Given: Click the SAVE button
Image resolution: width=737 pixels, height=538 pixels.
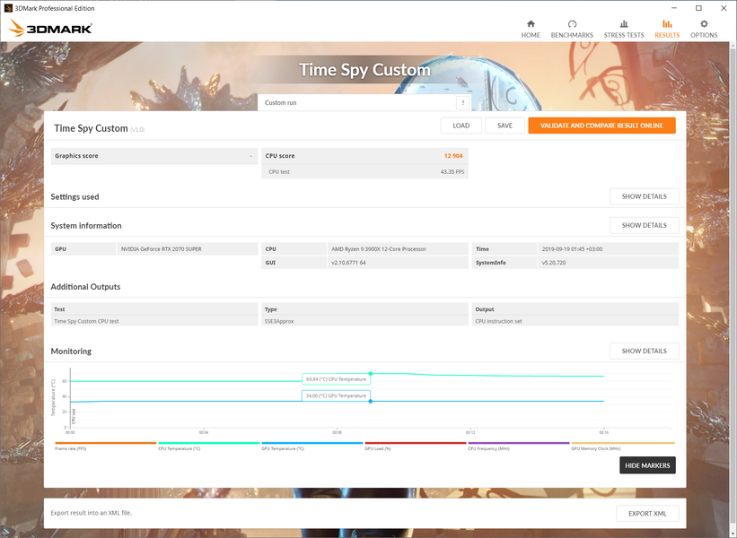Looking at the screenshot, I should [x=504, y=126].
